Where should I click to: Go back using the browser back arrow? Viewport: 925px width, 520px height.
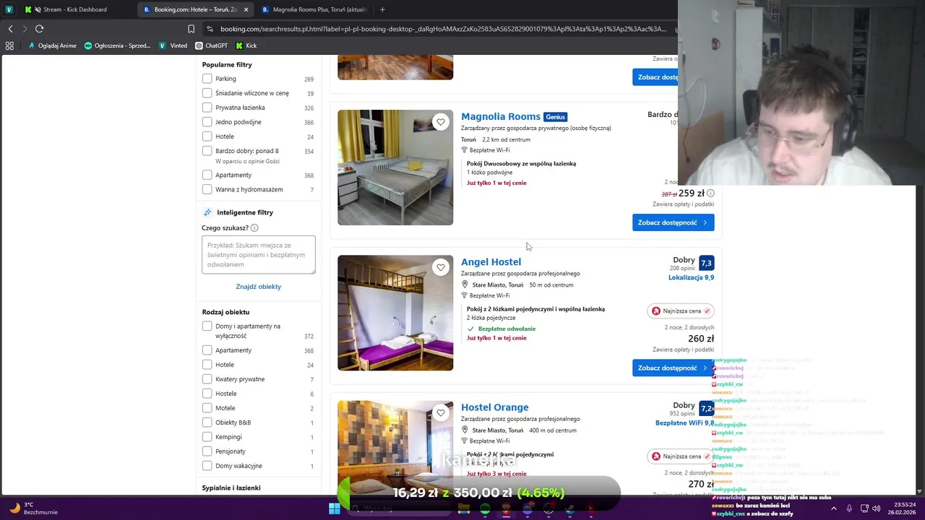[x=10, y=29]
